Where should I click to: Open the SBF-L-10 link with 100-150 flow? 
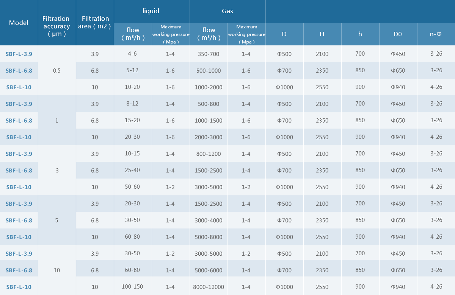19,287
